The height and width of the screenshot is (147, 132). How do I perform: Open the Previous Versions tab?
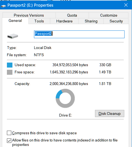click(29, 15)
